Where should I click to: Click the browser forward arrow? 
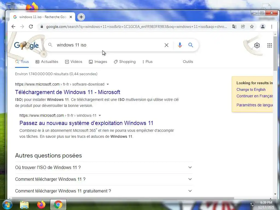pyautogui.click(x=22, y=27)
